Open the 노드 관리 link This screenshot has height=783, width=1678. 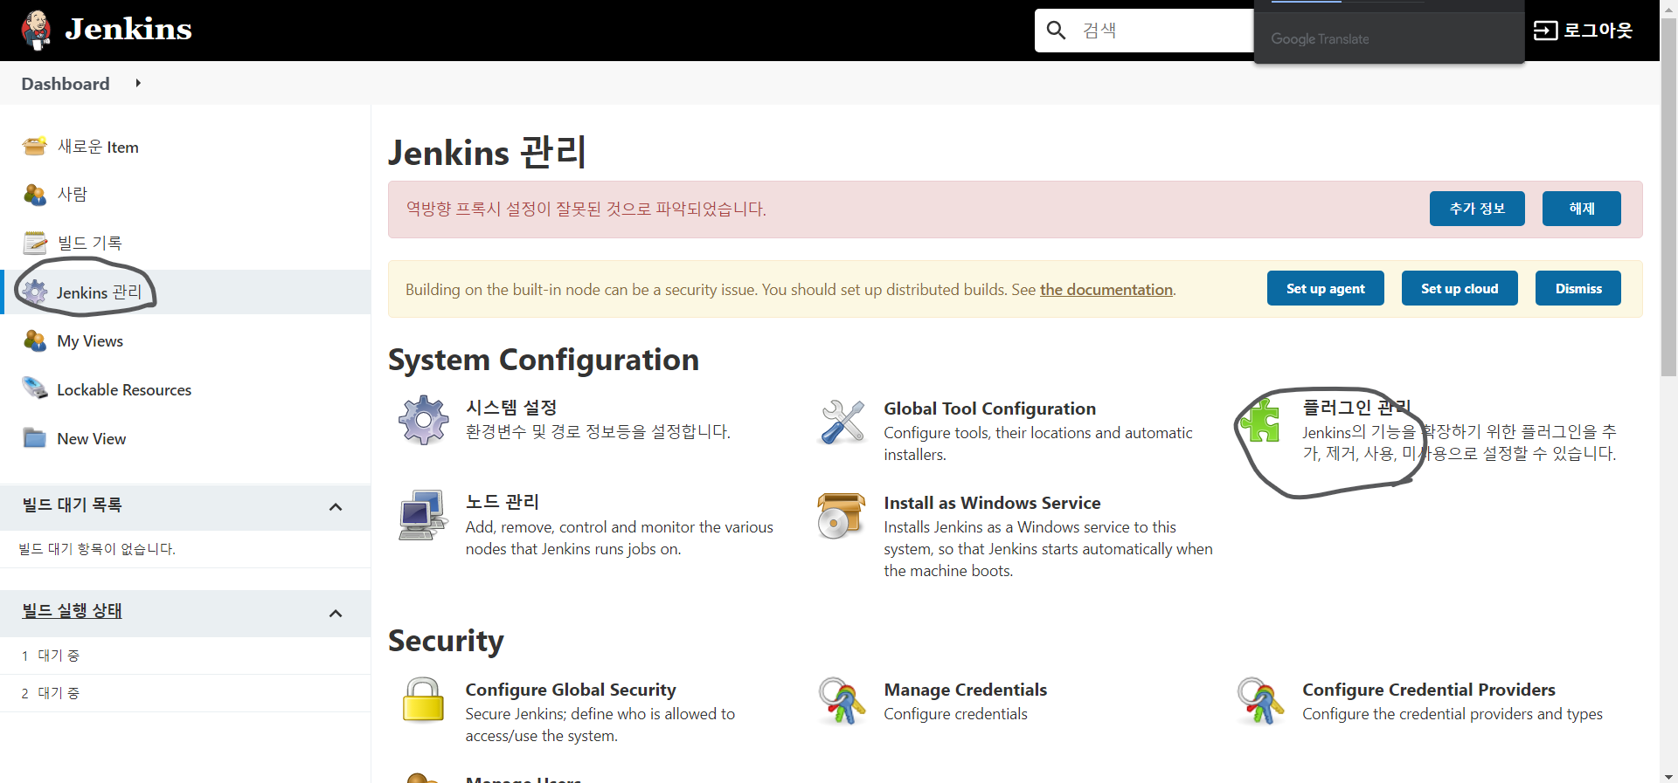pyautogui.click(x=503, y=502)
